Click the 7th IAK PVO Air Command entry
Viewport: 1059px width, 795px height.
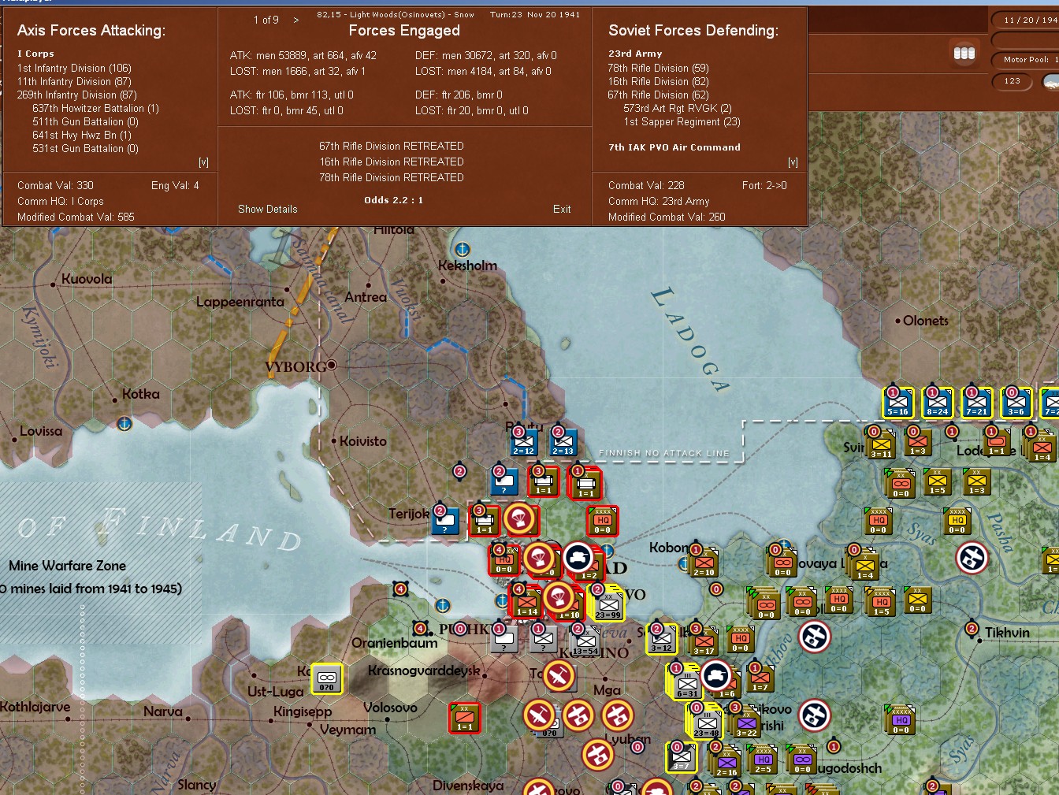coord(674,147)
